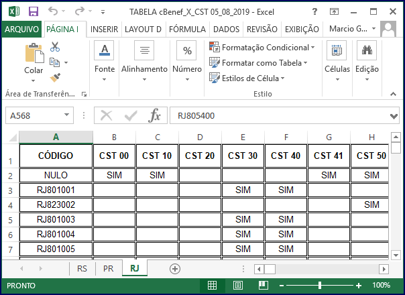Viewport: 405px width, 295px height.
Task: Click the user account avatar picture
Action: tap(388, 29)
